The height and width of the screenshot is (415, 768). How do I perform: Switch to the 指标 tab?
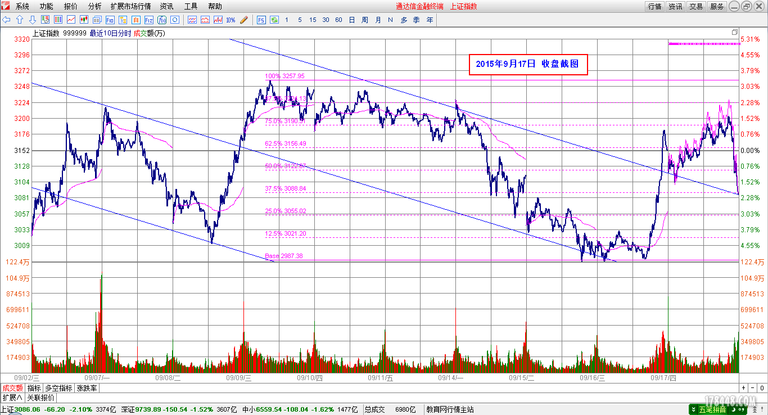click(34, 388)
